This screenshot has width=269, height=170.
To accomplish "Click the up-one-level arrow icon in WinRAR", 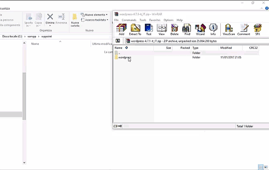I will tap(118, 41).
